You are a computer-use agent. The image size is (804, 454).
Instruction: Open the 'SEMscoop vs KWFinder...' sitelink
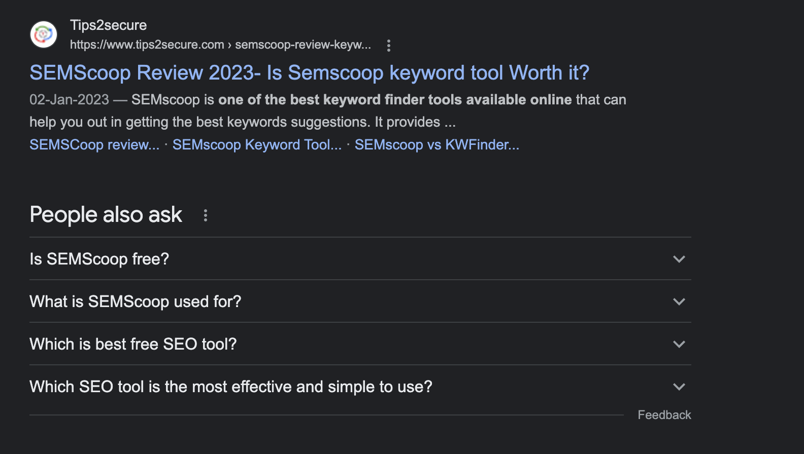(437, 145)
